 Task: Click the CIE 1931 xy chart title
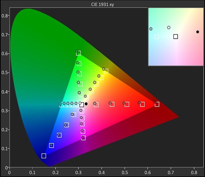click(x=102, y=4)
